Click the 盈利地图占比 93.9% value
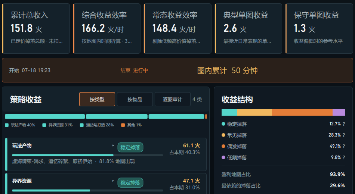355x194 pixels. coord(337,174)
